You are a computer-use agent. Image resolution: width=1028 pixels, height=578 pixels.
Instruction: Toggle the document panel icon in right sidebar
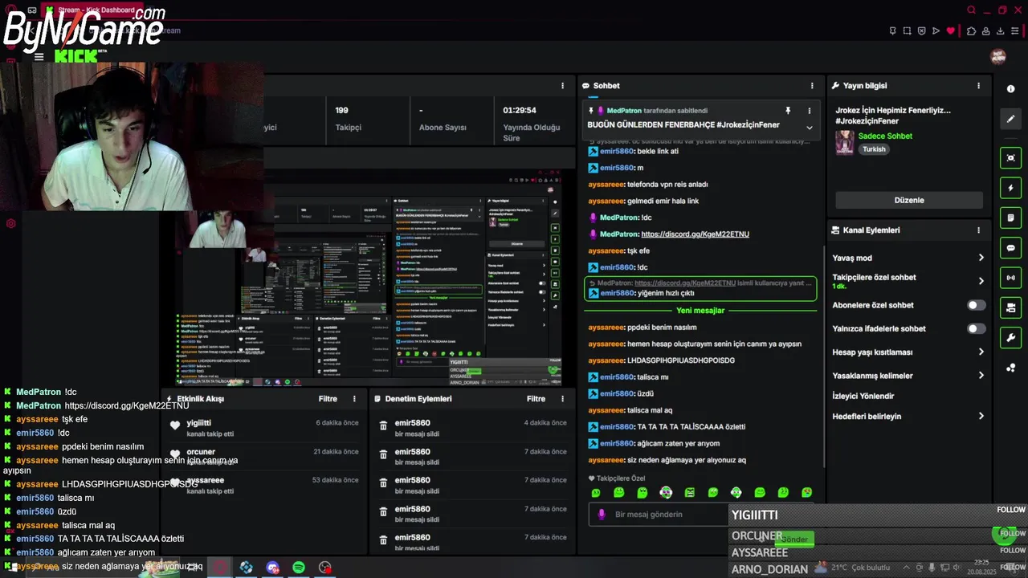coord(1010,218)
